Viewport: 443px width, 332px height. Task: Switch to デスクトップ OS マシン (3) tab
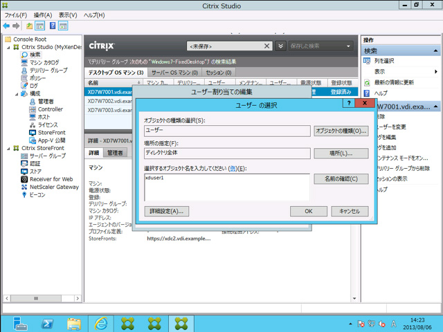(116, 73)
